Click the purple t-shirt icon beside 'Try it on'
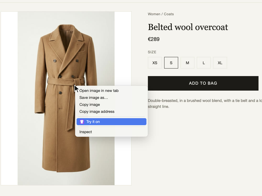The width and height of the screenshot is (262, 196). pos(82,122)
